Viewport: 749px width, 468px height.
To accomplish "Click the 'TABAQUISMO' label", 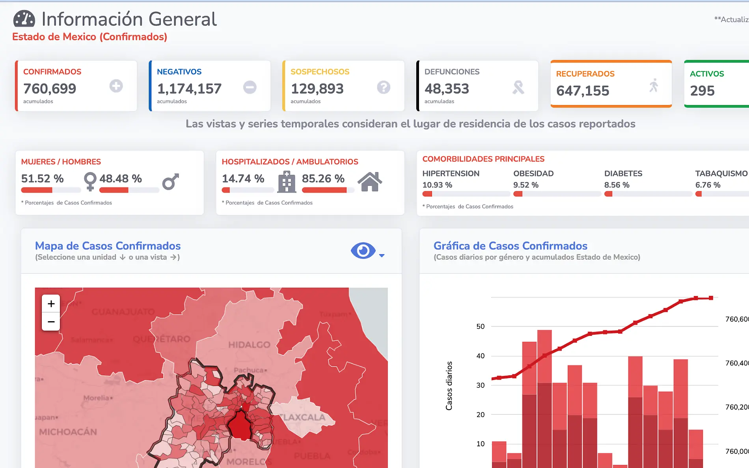I will pos(721,174).
